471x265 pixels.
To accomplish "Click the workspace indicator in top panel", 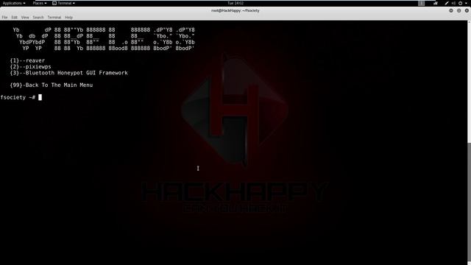I will 422,3.
